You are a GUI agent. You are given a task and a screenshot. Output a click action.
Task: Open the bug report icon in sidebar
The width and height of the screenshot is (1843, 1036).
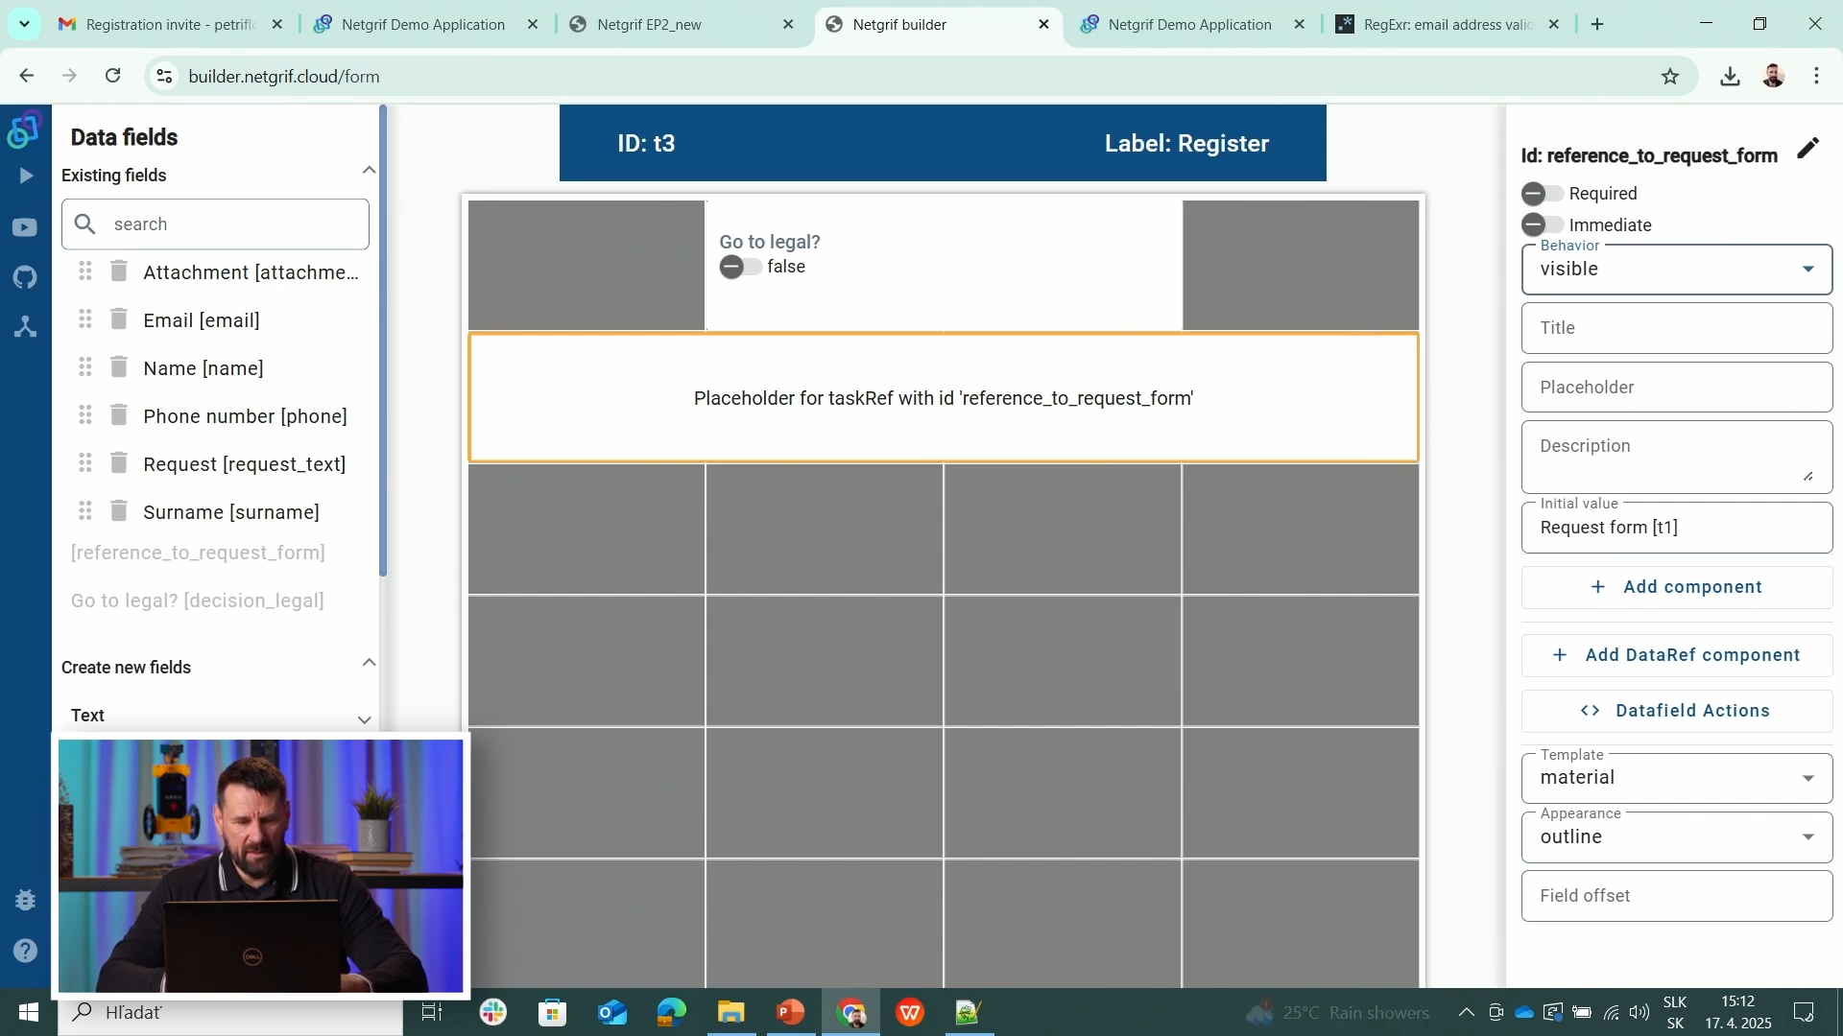(x=25, y=900)
